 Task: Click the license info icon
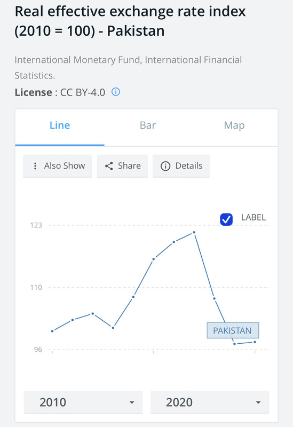point(116,92)
